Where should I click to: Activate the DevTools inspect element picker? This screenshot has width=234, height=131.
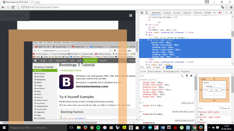(142, 13)
